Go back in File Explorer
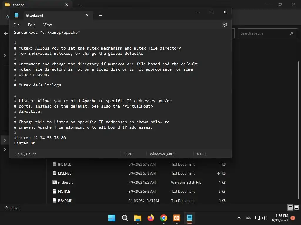This screenshot has width=301, height=225. click(x=6, y=33)
